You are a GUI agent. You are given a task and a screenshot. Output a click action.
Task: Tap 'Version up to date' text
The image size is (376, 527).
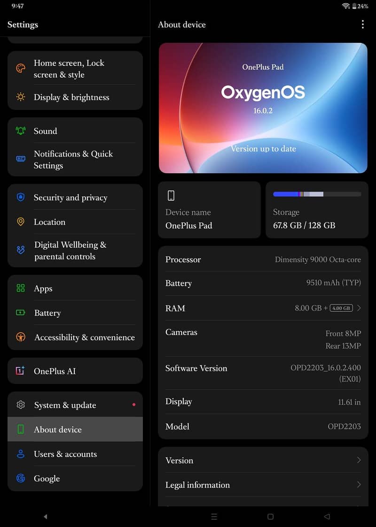263,149
